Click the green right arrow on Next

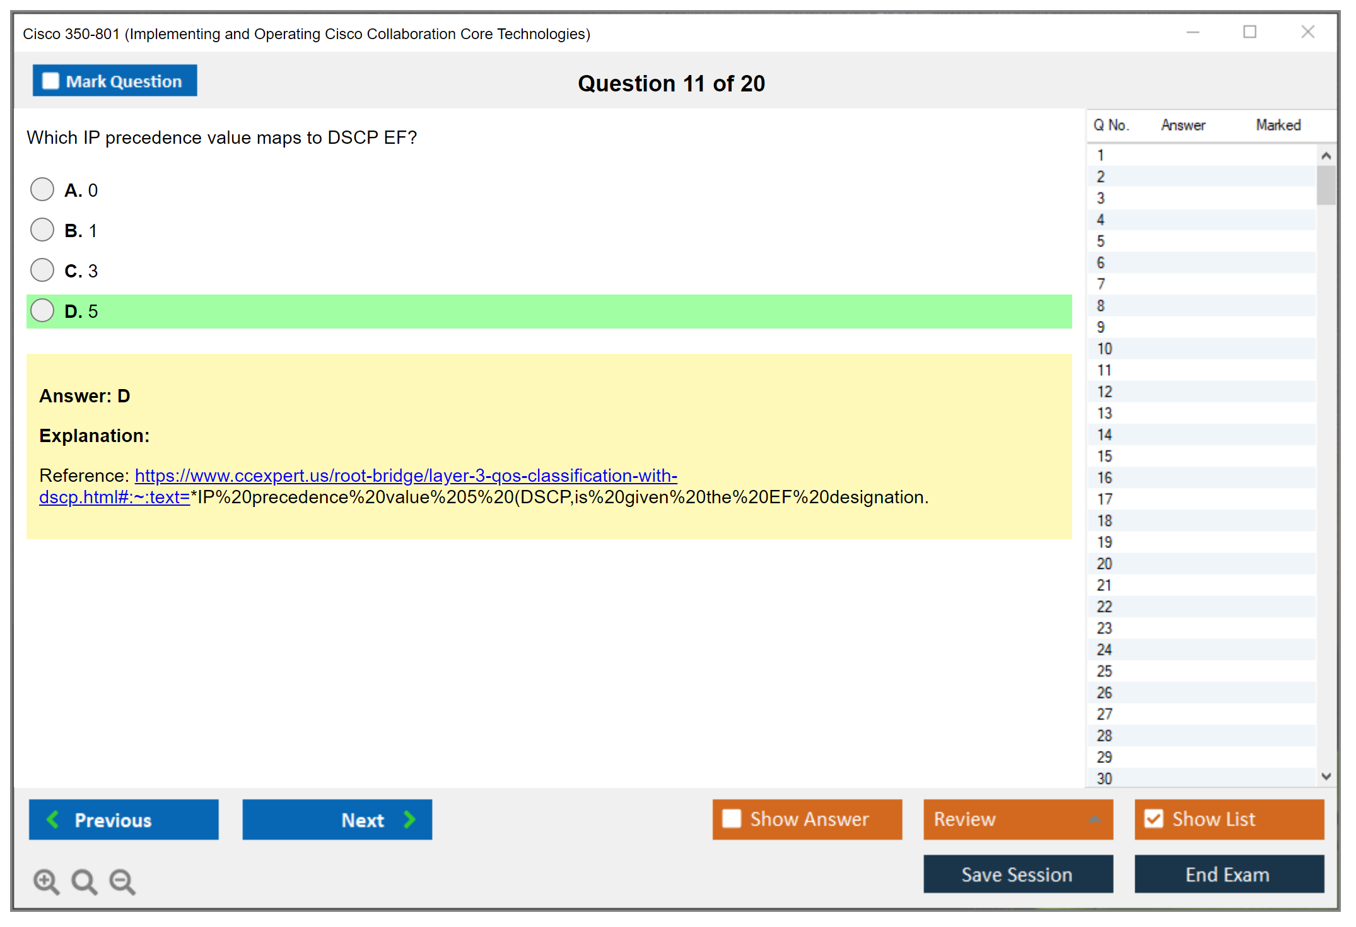point(409,819)
